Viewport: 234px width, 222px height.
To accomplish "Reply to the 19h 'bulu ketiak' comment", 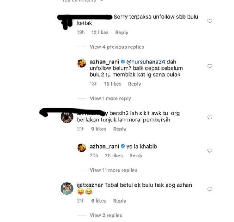I will [x=122, y=32].
